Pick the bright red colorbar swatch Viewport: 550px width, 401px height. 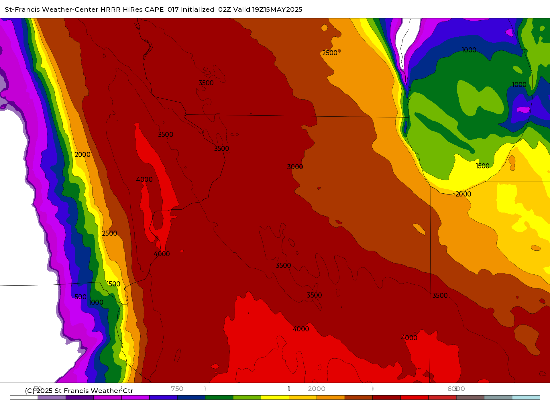tap(415, 398)
